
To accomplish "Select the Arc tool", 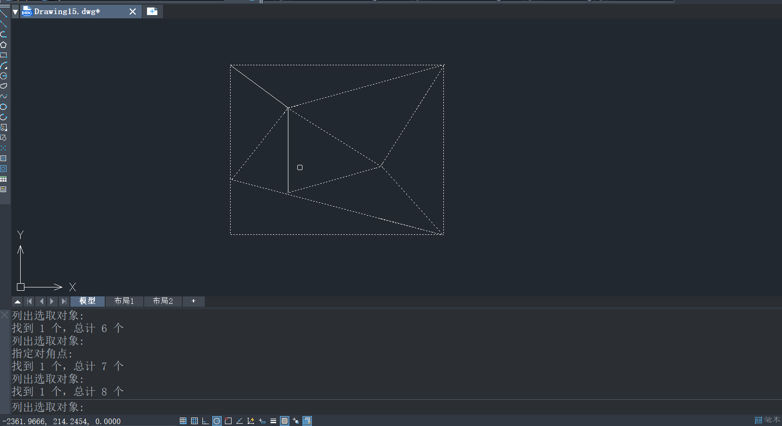I will [3, 65].
